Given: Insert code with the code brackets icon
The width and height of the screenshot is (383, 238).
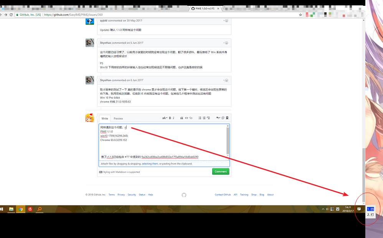Looking at the screenshot, I should tap(187, 118).
